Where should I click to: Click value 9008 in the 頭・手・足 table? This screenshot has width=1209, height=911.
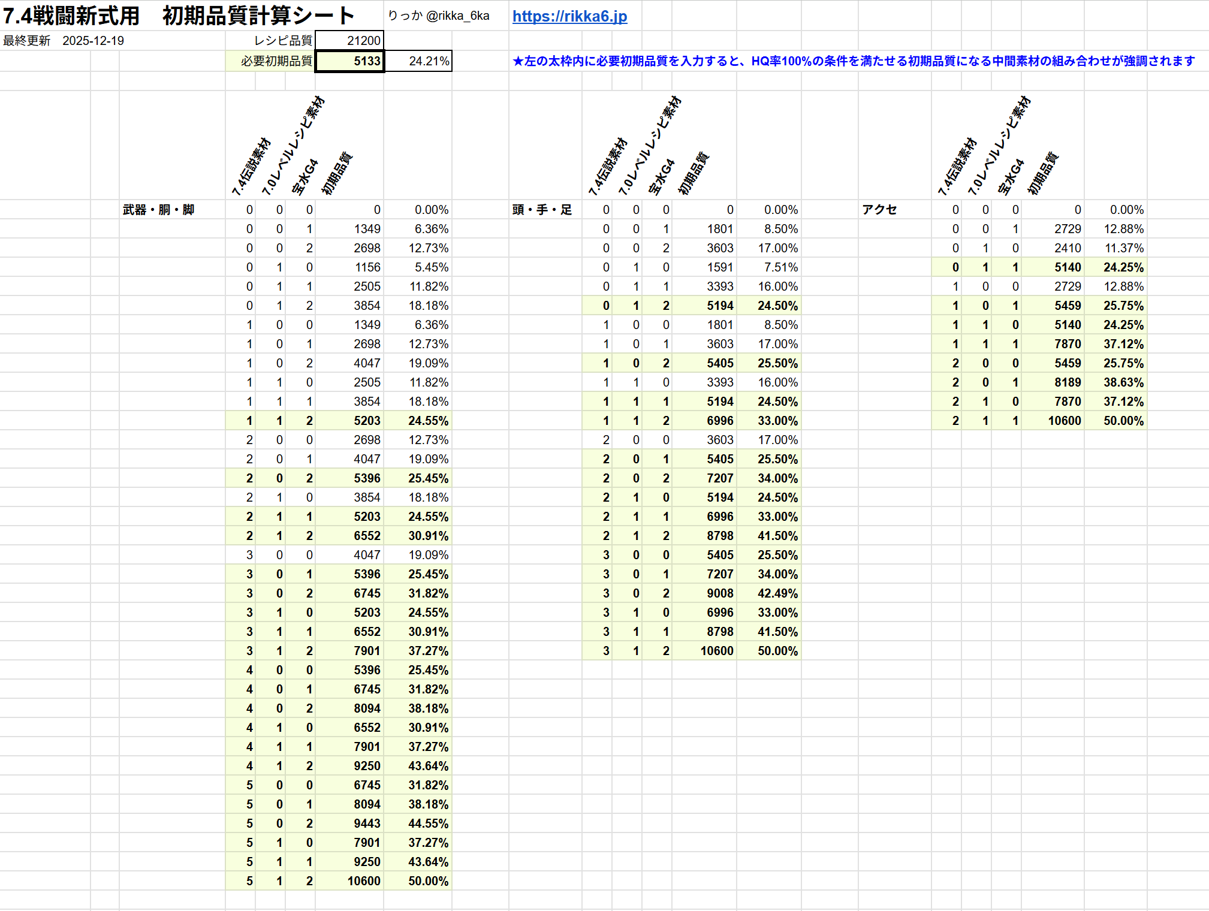pos(719,593)
